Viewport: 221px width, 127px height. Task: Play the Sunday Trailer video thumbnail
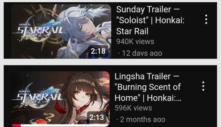(x=61, y=31)
